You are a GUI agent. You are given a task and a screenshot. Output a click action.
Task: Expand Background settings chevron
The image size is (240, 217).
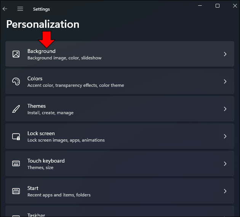coord(225,54)
